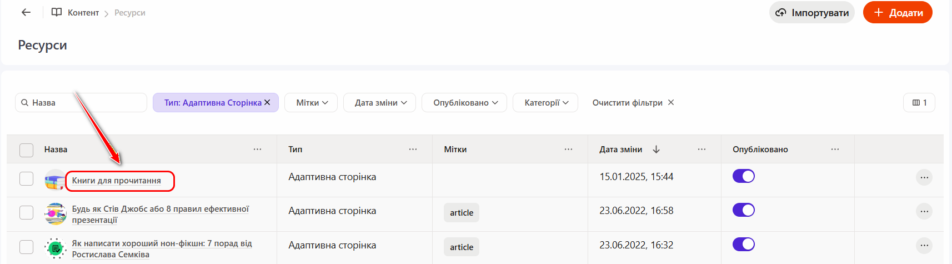Click the Імпортувати button
This screenshot has height=264, width=952.
click(811, 13)
